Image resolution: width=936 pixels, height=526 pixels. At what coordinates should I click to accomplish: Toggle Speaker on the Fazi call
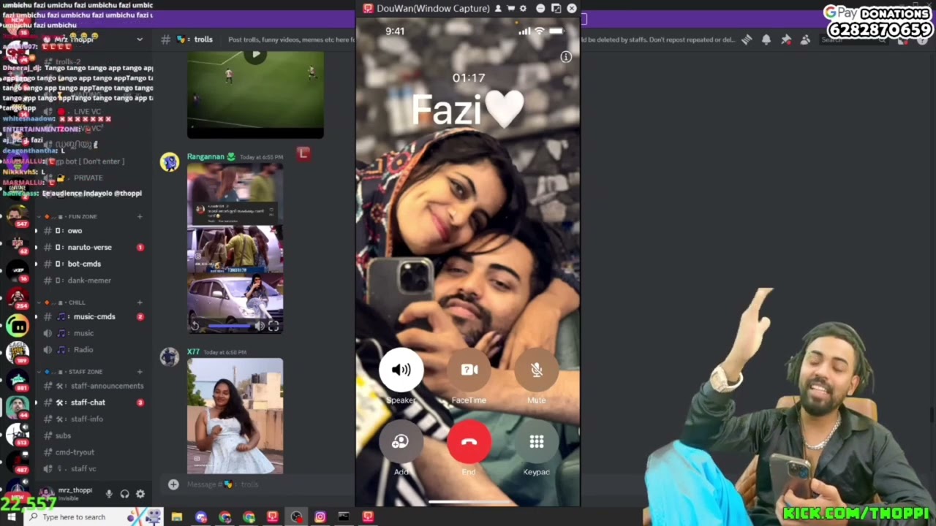(401, 370)
